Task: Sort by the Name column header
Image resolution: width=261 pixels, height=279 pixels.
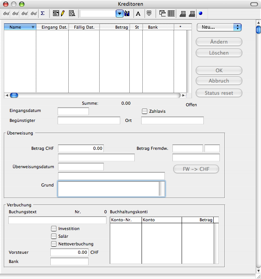Action: 20,27
